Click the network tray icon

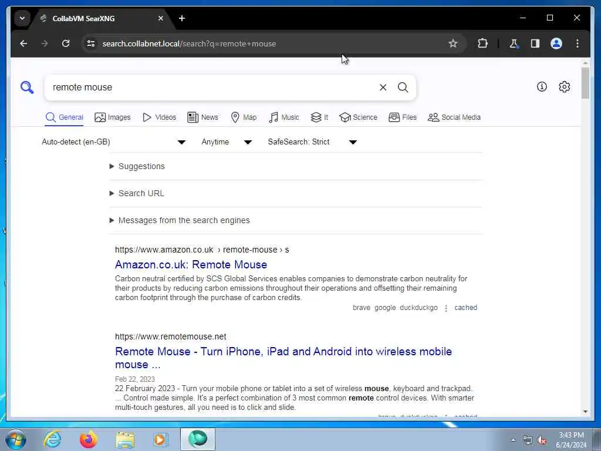528,440
